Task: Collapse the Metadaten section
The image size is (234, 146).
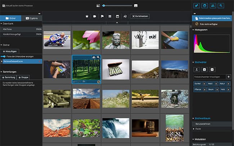Action: pos(193,139)
